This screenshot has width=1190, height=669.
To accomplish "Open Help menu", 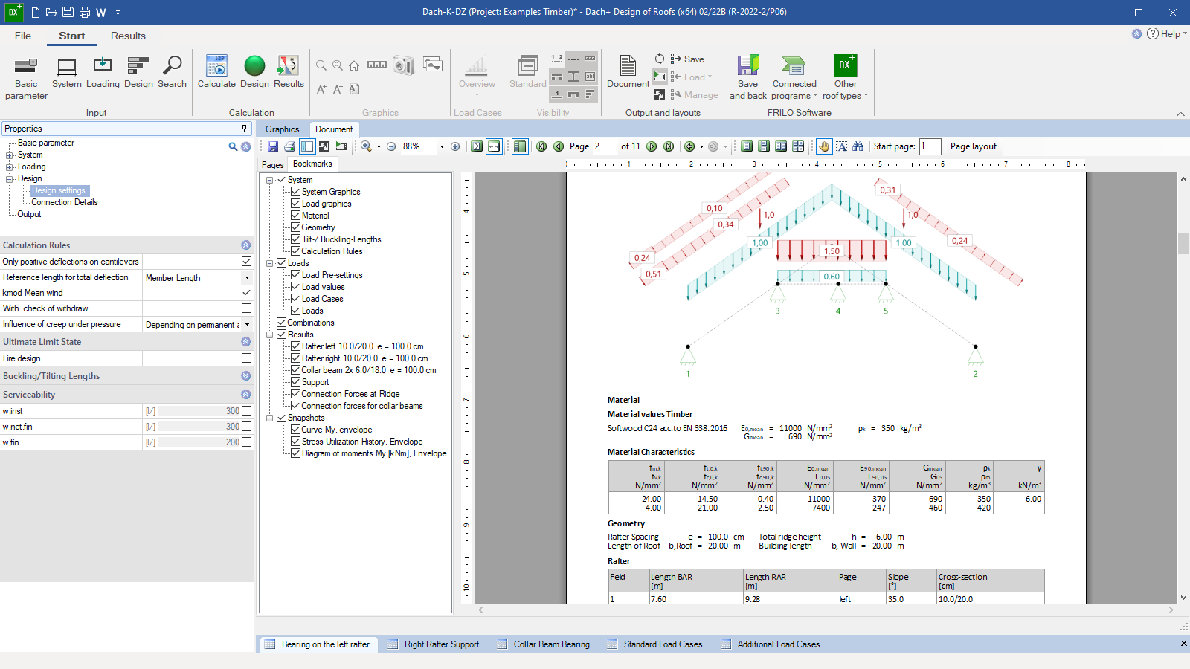I will (1166, 34).
